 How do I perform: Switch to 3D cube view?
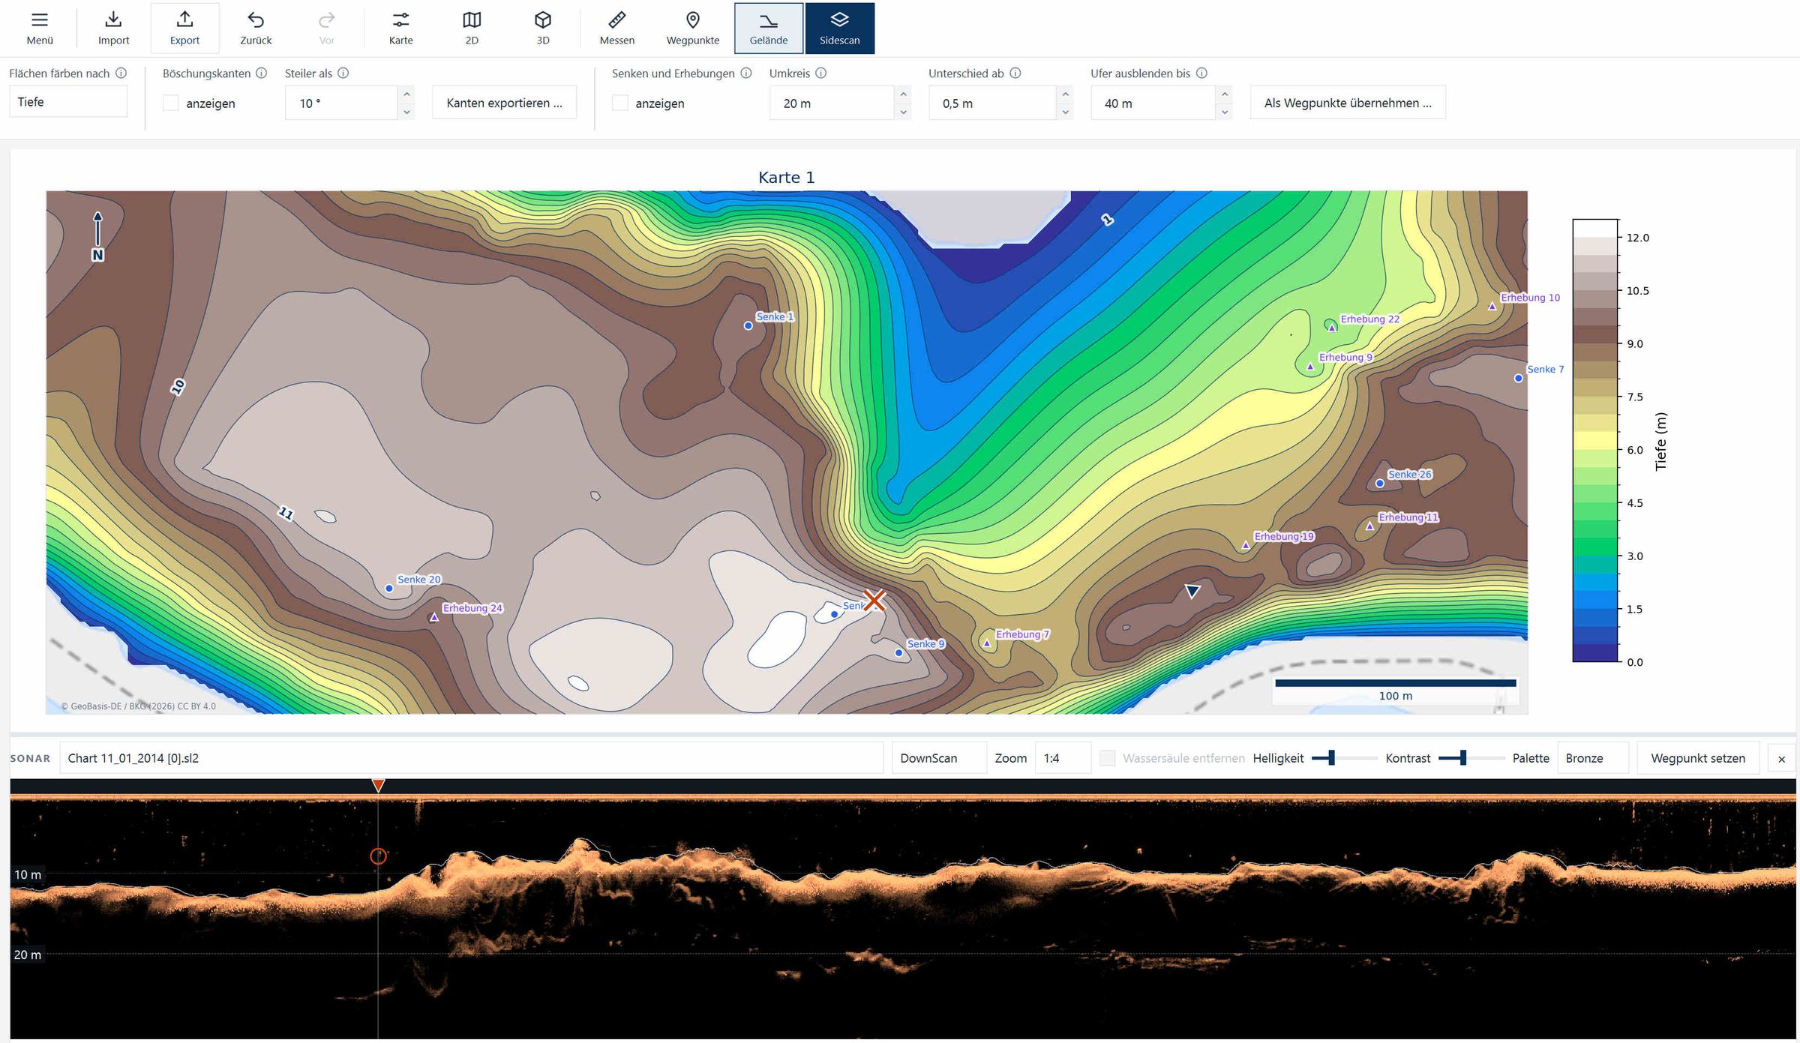click(x=543, y=28)
